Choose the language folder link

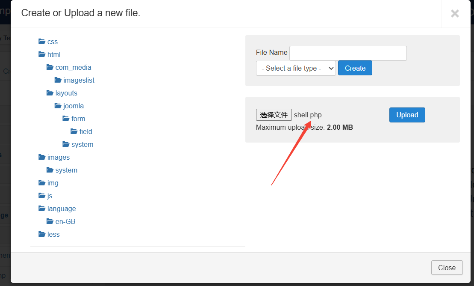(x=62, y=209)
